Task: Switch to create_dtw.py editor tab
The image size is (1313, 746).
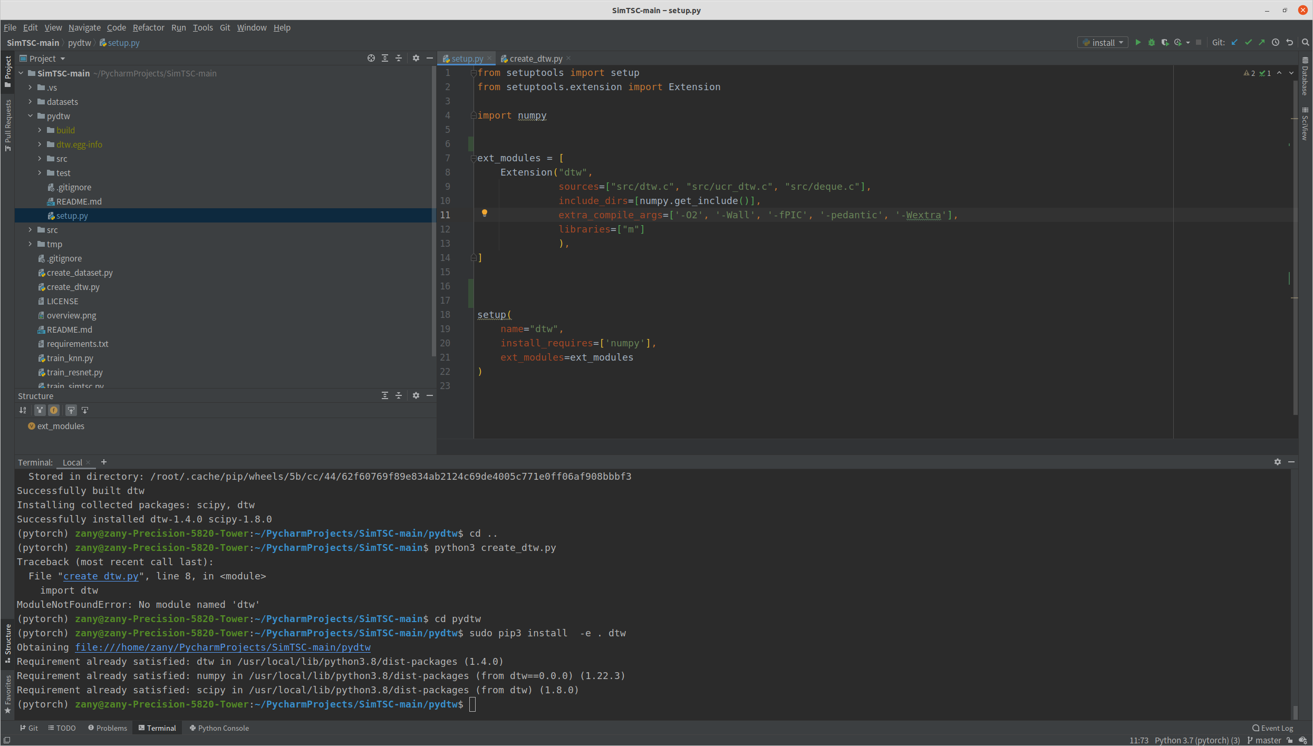Action: pos(535,59)
